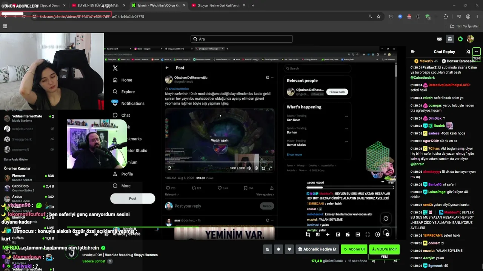Click Show more under What's happening
This screenshot has width=483, height=271.
click(294, 155)
